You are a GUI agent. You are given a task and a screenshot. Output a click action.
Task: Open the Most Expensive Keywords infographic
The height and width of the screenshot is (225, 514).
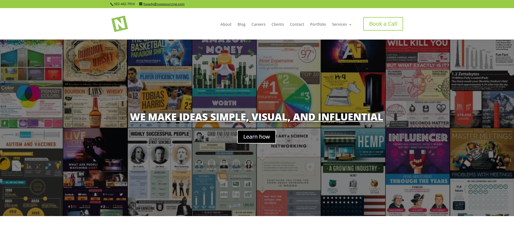point(289,84)
